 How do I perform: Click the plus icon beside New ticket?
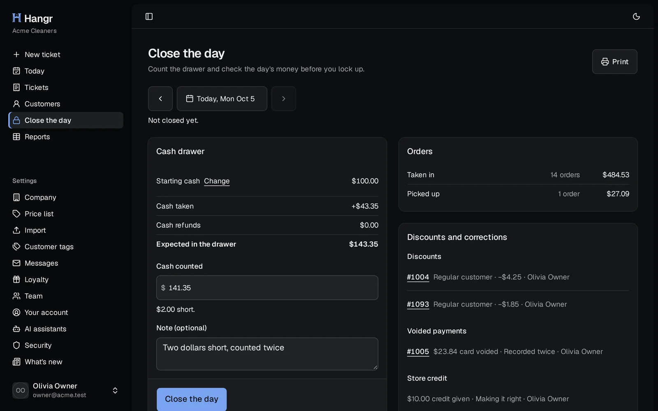click(x=16, y=55)
